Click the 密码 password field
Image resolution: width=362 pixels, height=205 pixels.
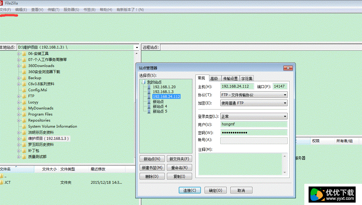254,133
